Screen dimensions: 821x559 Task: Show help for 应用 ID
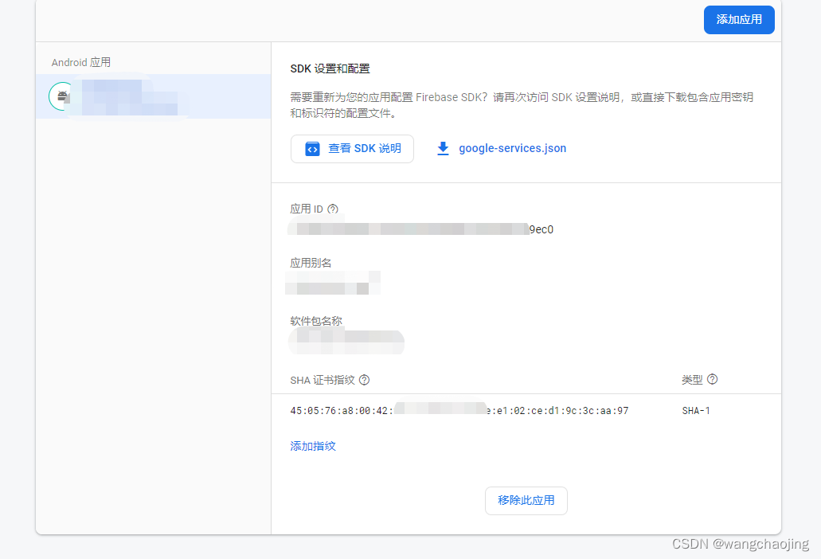pyautogui.click(x=333, y=209)
